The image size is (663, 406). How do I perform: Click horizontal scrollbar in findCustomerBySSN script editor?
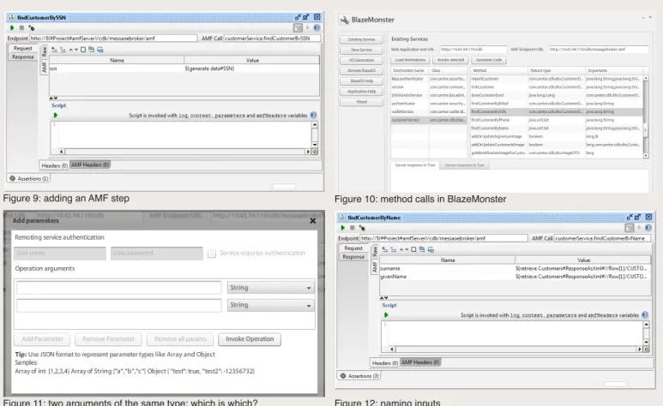point(184,152)
